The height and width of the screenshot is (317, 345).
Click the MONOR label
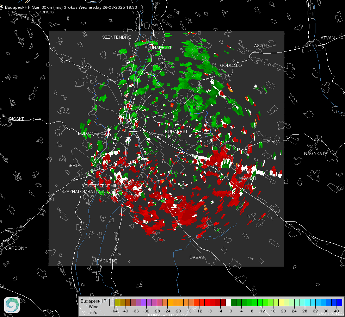(x=247, y=178)
